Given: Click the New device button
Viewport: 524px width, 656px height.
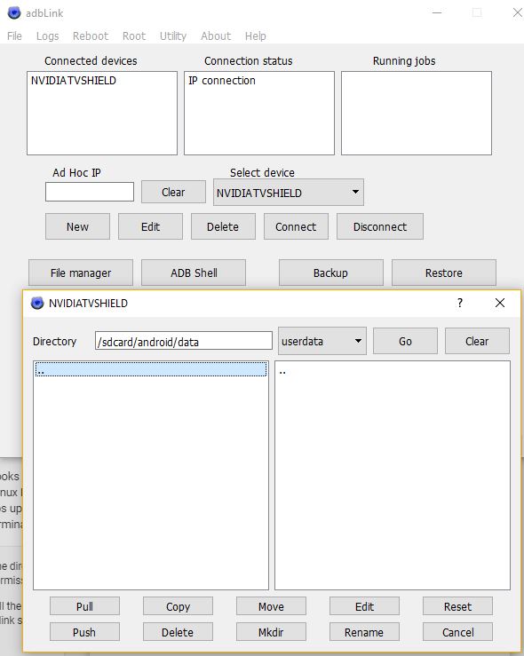Looking at the screenshot, I should tap(77, 226).
